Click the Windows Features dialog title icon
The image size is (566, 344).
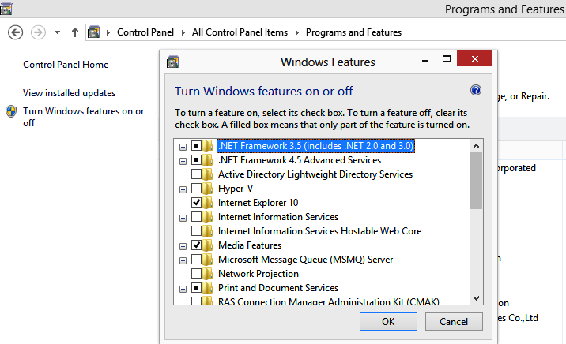pos(173,62)
